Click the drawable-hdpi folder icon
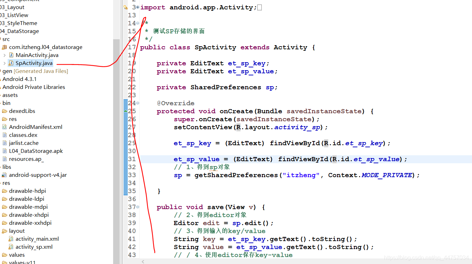The width and height of the screenshot is (472, 264). point(5,191)
